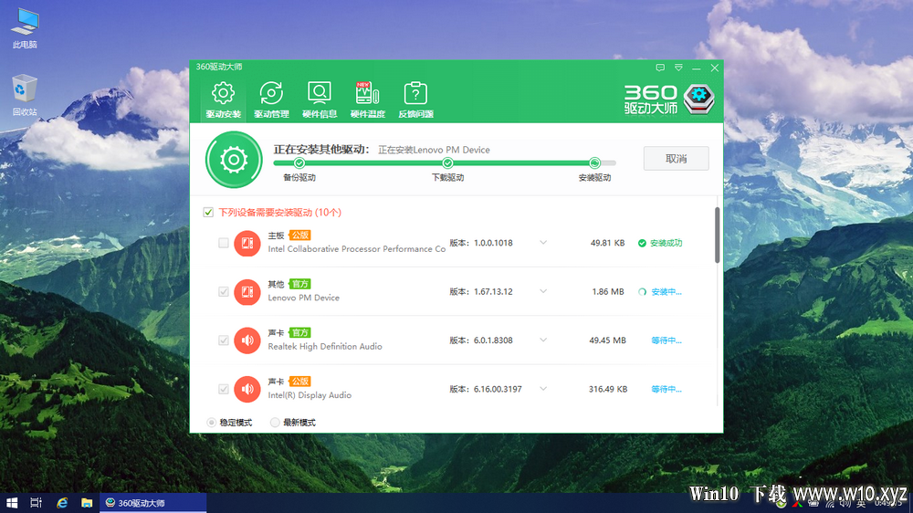This screenshot has width=913, height=513.
Task: Click the Realtek High Definition Audio text
Action: click(325, 347)
